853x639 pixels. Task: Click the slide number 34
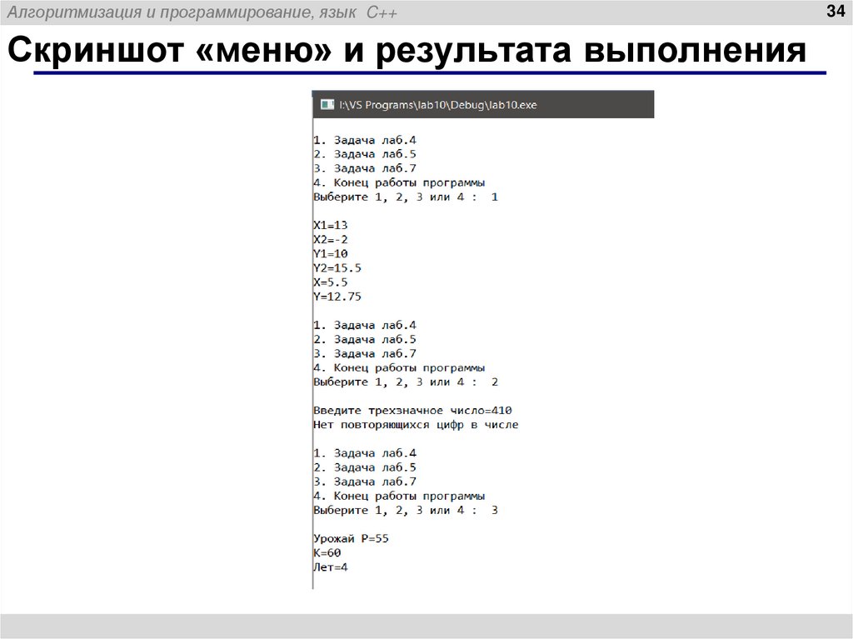(x=836, y=11)
